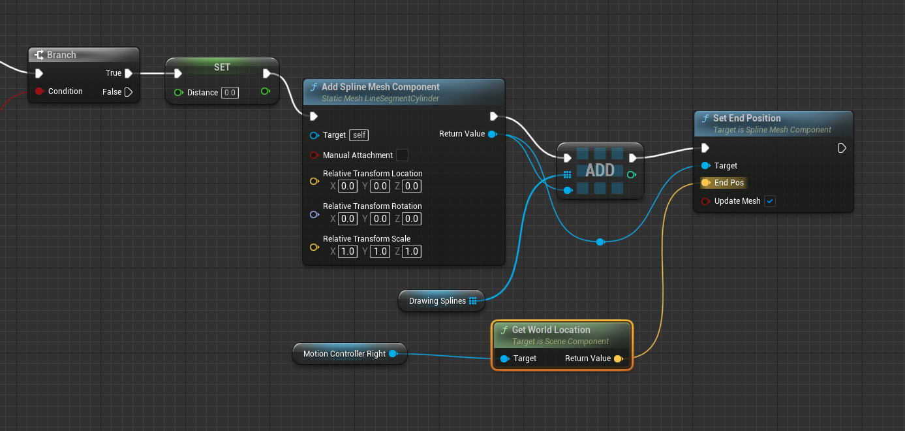905x431 pixels.
Task: Edit Relative Transform Scale Y field
Action: 380,251
